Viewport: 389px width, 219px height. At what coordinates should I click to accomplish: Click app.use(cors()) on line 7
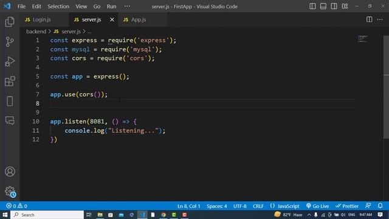(78, 94)
